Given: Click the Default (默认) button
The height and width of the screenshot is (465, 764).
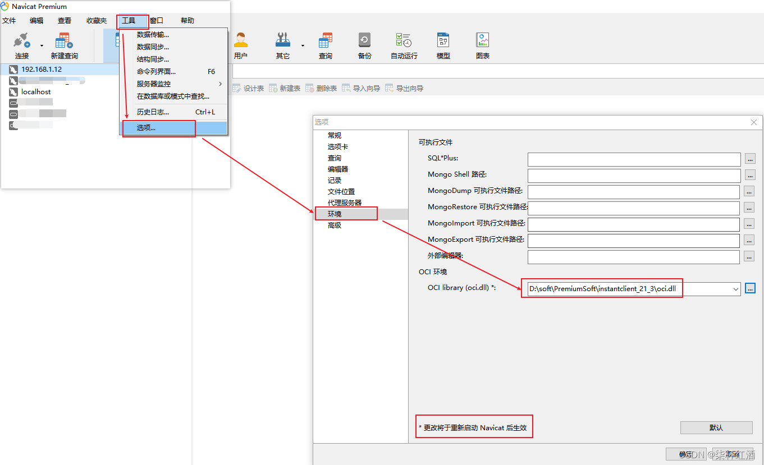Looking at the screenshot, I should pyautogui.click(x=716, y=428).
